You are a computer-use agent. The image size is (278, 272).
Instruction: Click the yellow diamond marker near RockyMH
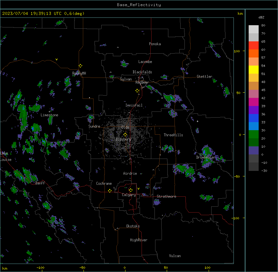tap(81, 66)
